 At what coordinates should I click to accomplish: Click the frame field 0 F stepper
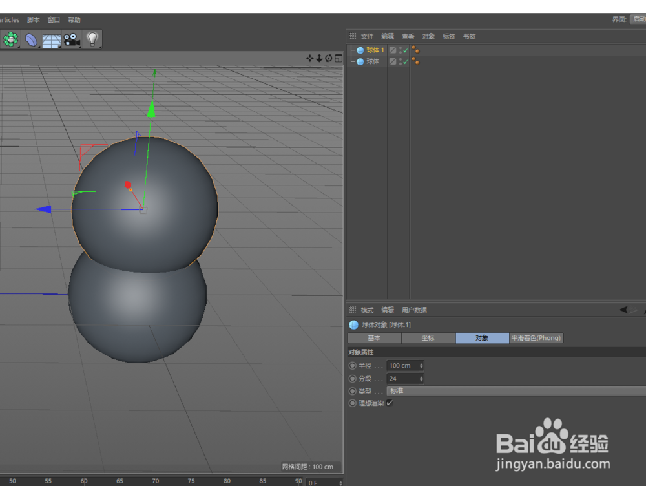click(x=340, y=483)
